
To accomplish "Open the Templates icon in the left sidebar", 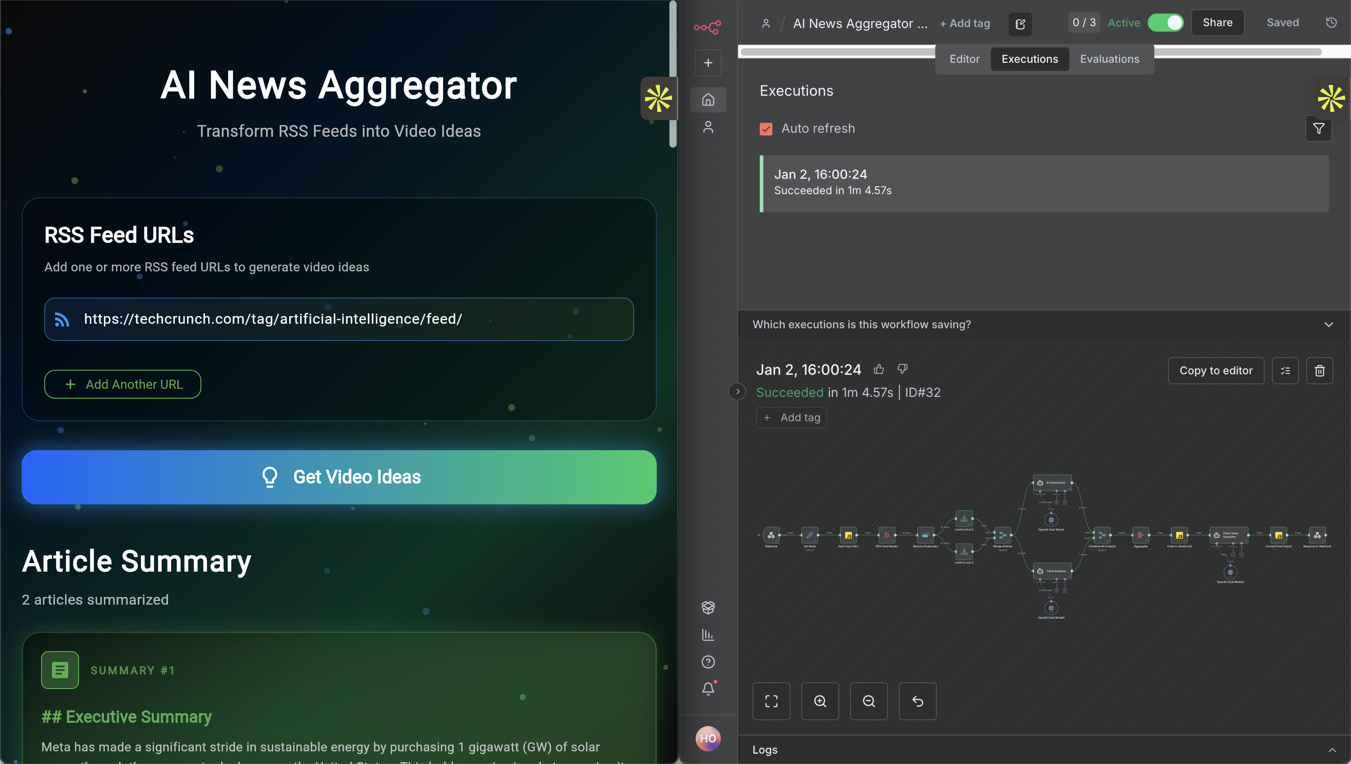I will coord(708,608).
